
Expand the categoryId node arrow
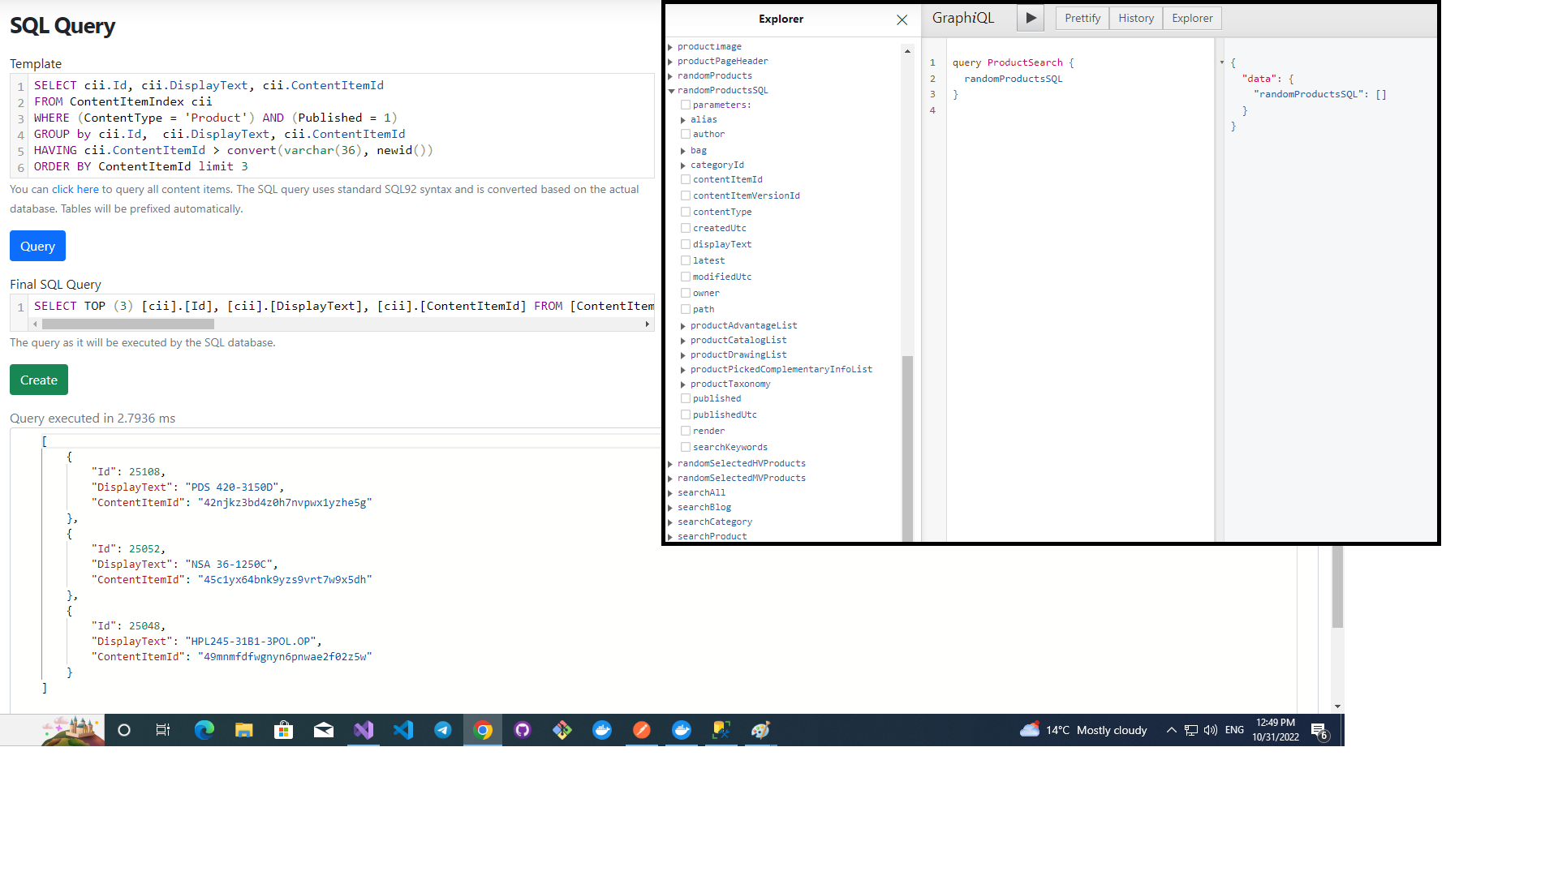pos(683,165)
